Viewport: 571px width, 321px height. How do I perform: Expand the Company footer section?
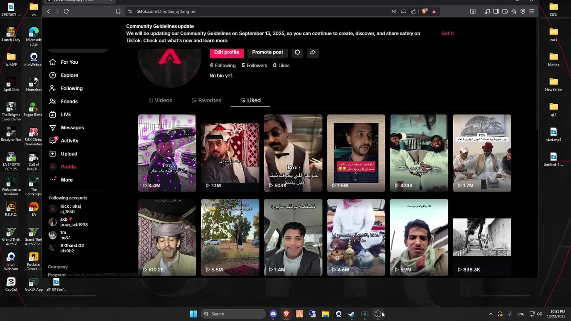click(x=58, y=267)
